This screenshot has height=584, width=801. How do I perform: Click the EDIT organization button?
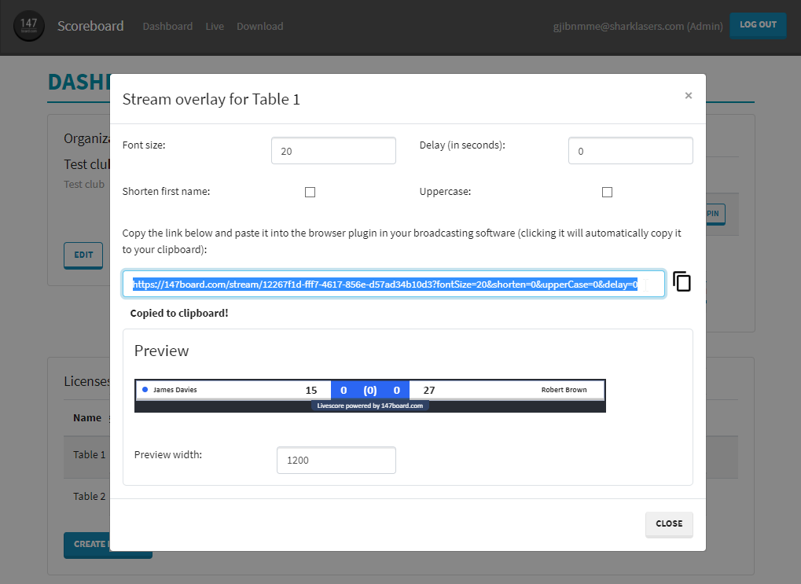pos(83,255)
